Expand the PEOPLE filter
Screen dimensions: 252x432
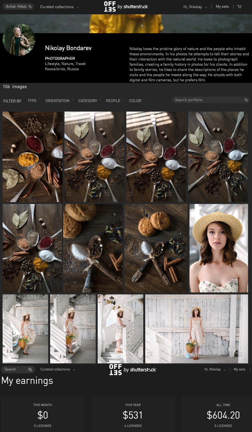(115, 101)
